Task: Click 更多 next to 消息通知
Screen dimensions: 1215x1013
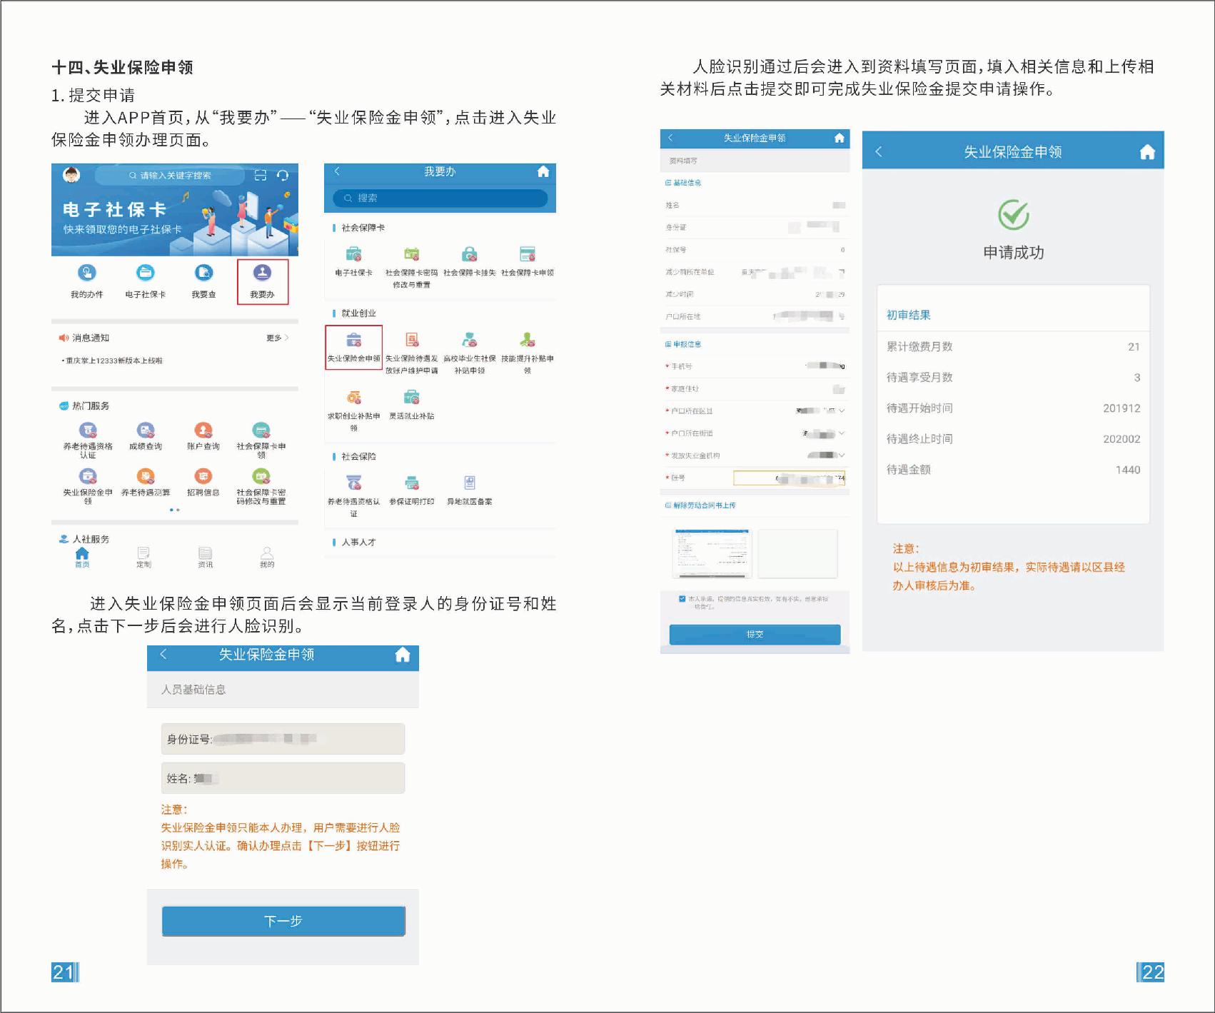Action: point(276,338)
